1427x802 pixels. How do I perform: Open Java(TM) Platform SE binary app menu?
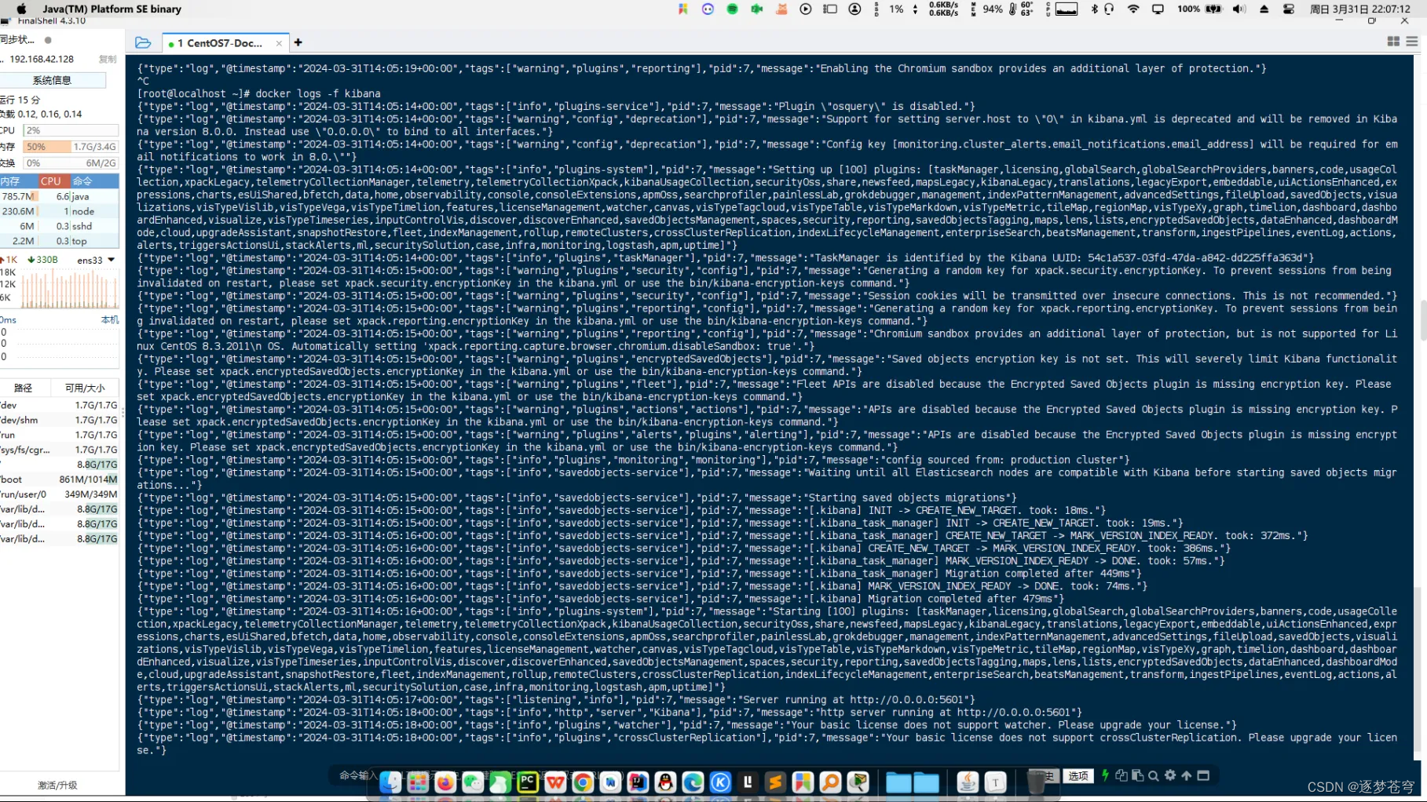point(112,9)
